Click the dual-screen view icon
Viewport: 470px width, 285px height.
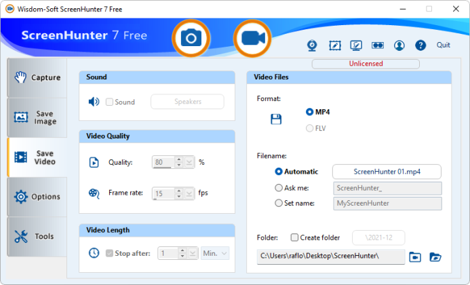pos(378,45)
